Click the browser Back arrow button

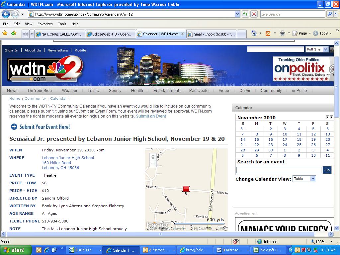(x=6, y=14)
